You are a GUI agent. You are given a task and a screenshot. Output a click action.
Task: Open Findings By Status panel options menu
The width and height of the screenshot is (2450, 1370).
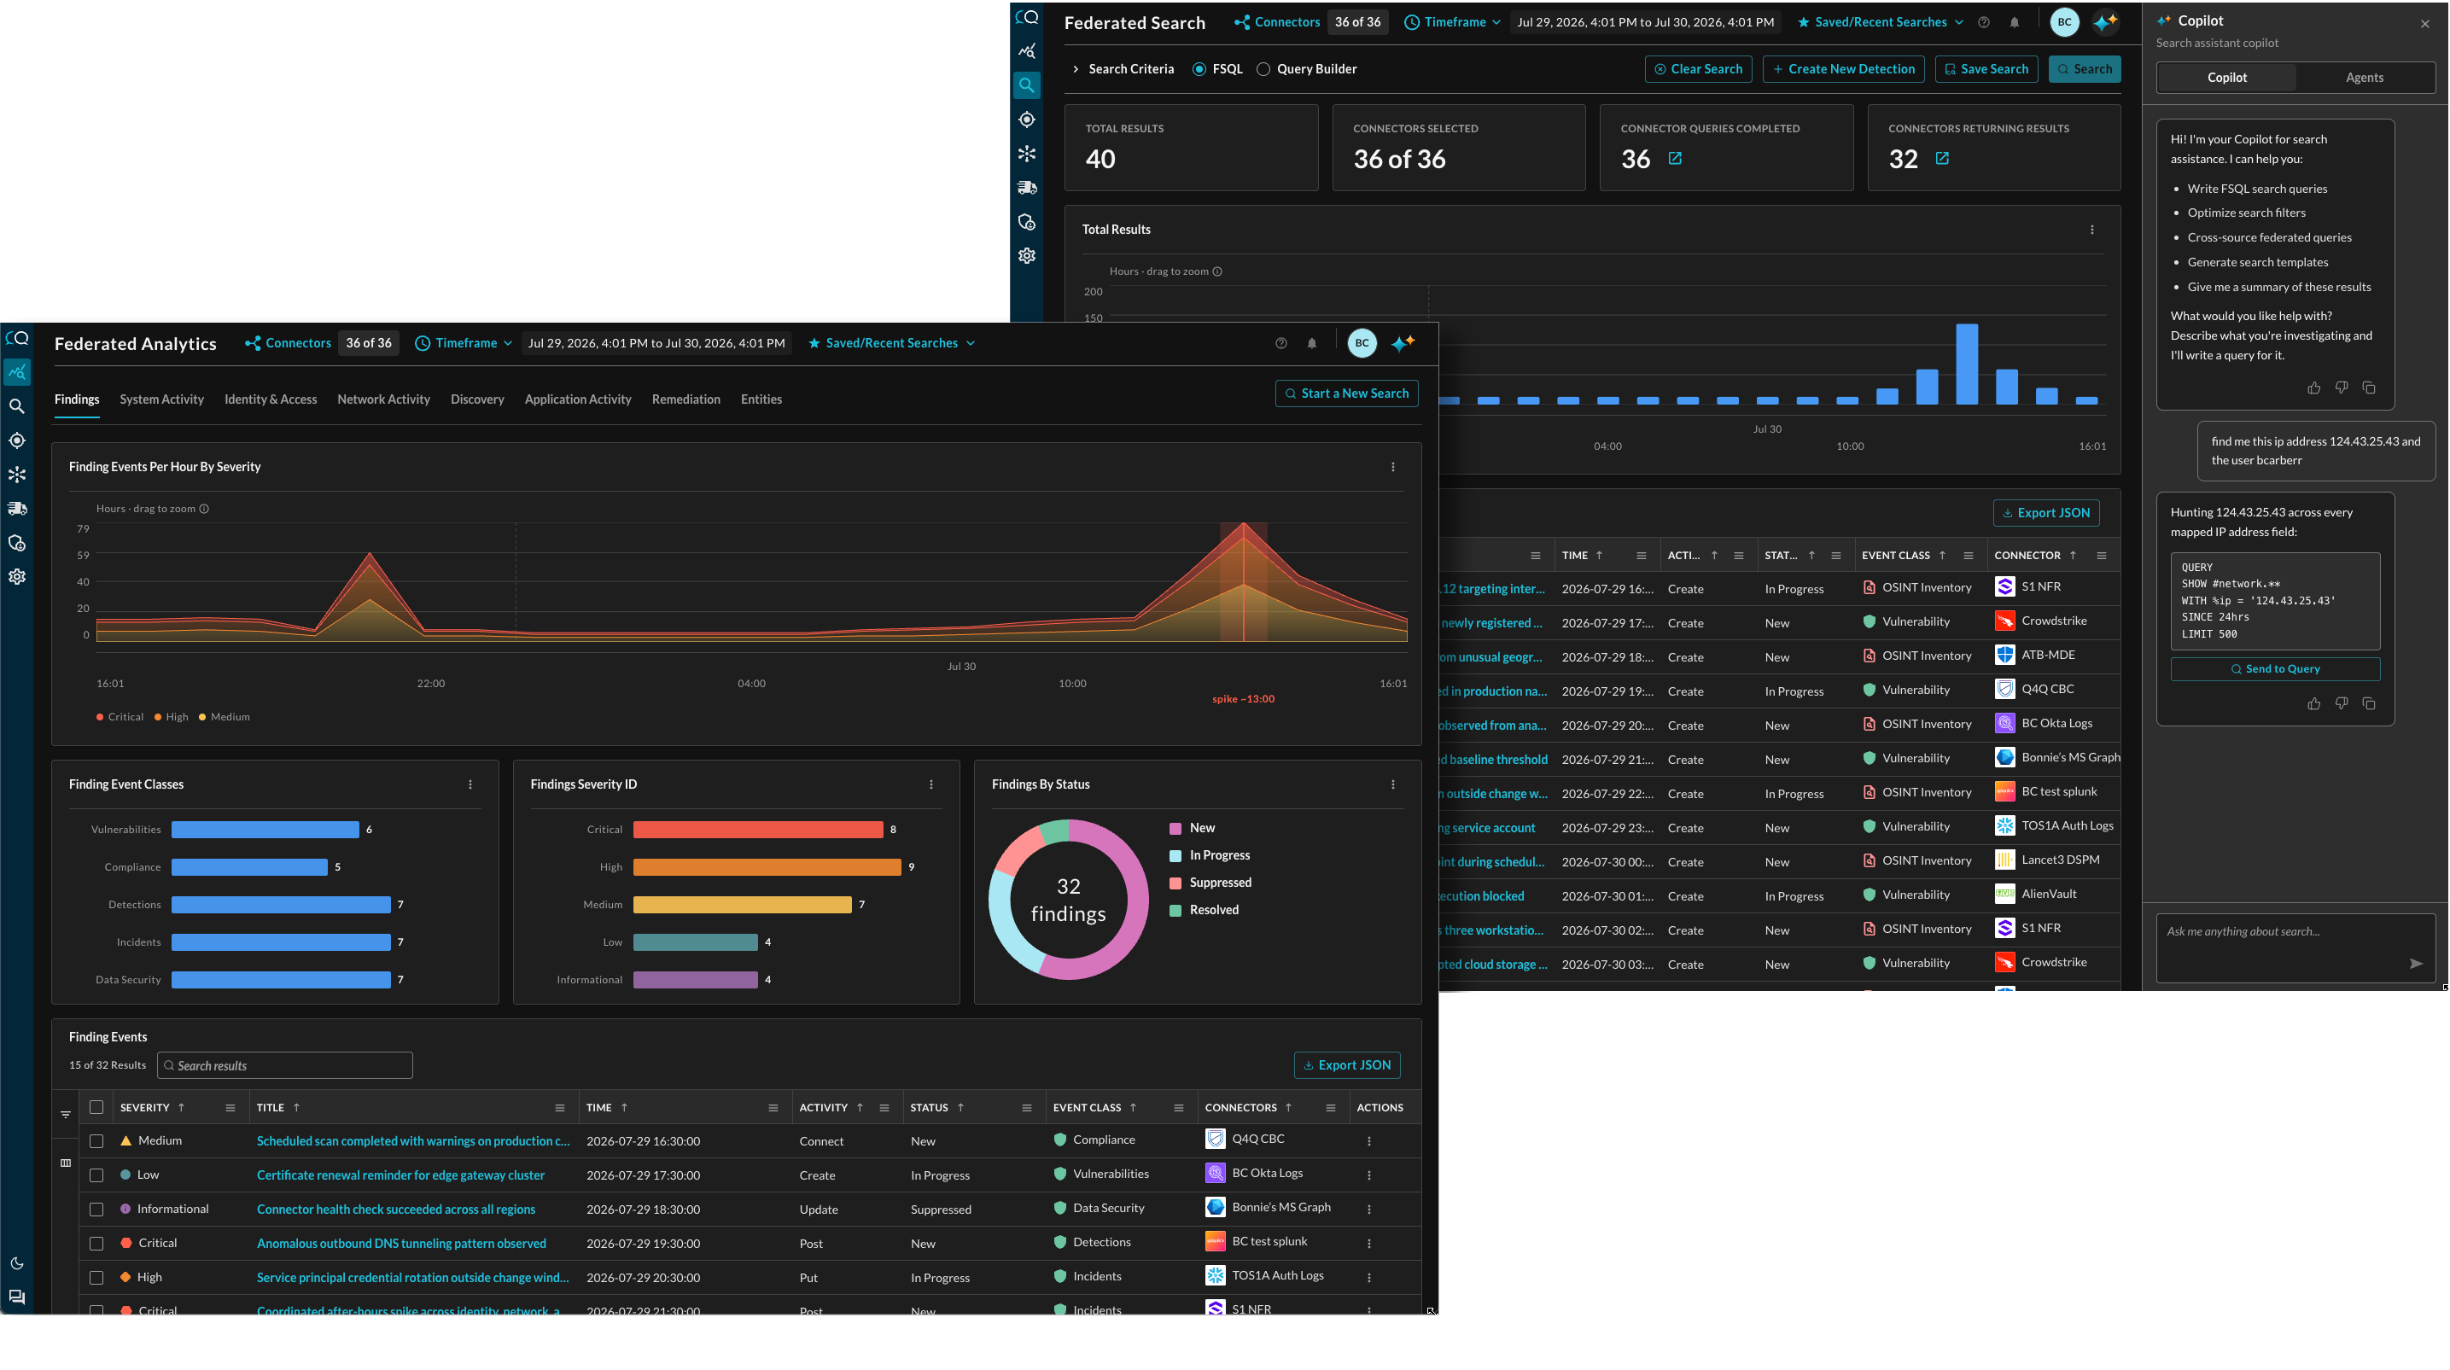coord(1393,784)
